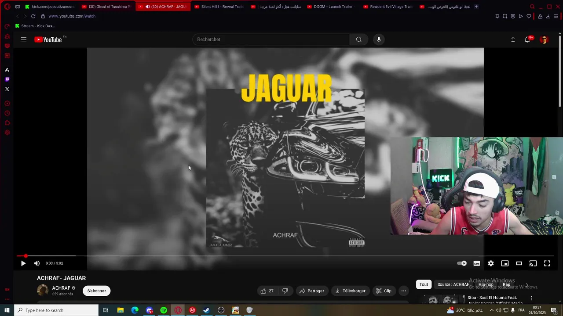Enter fullscreen on YouTube player
Viewport: 563px width, 316px height.
547,263
